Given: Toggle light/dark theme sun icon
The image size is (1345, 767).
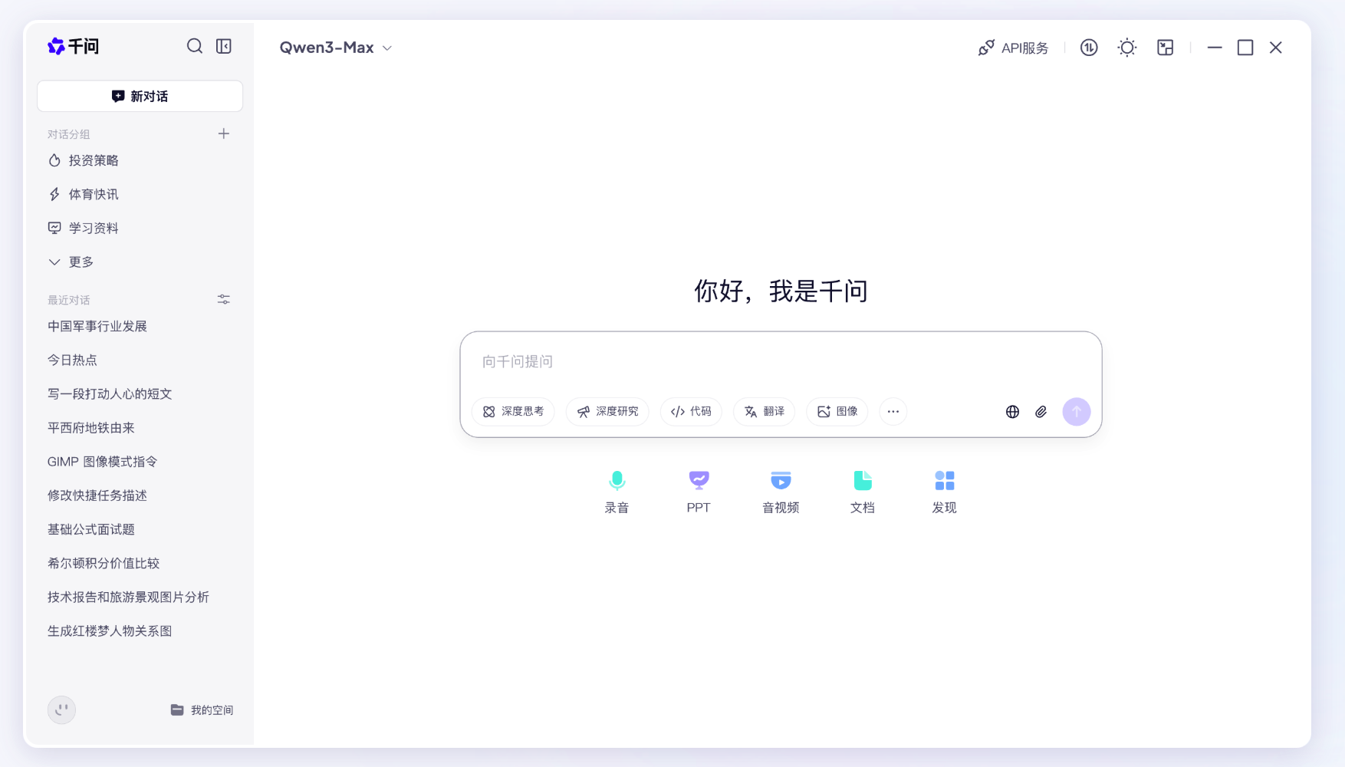Looking at the screenshot, I should (x=1127, y=48).
